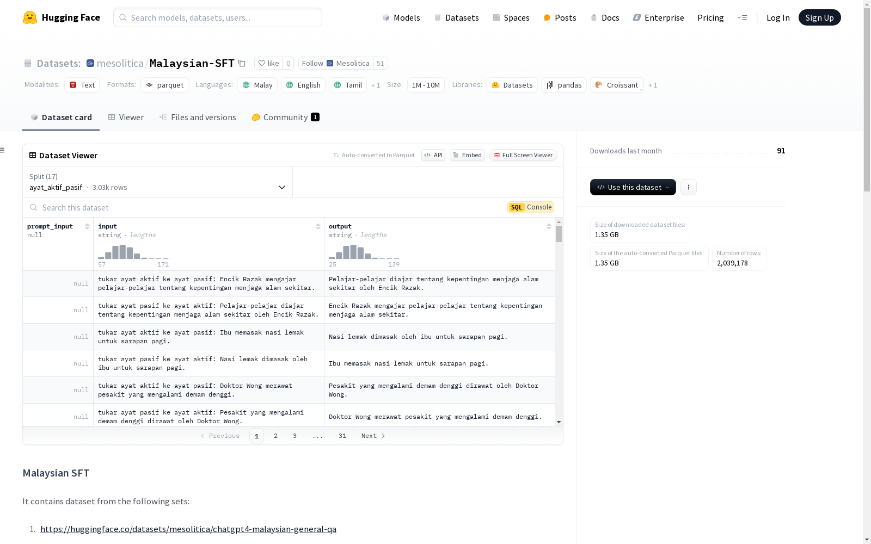Select the parquet format tag
The image size is (871, 544).
164,85
